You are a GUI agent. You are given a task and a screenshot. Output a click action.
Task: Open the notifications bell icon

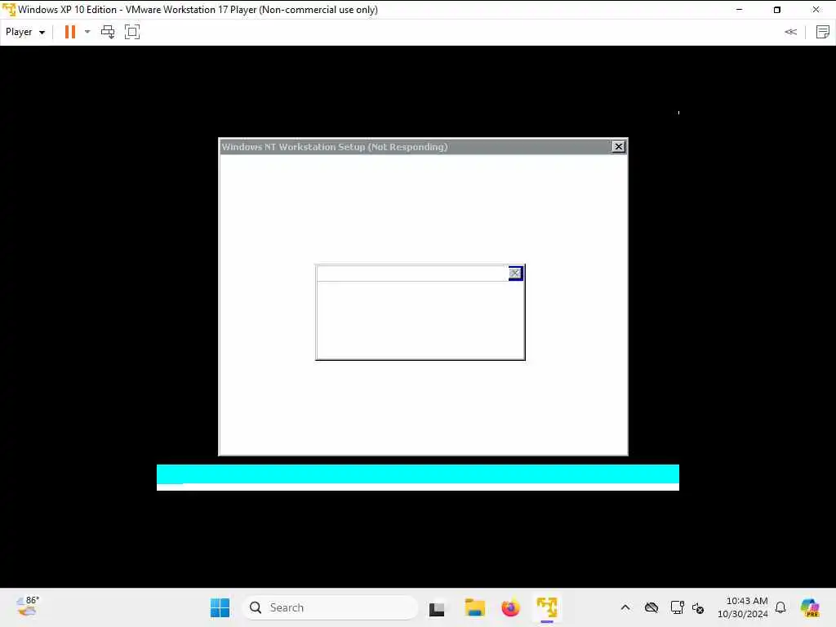780,607
